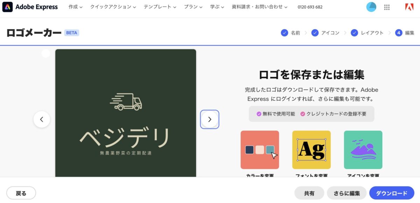420x203 pixels.
Task: Show next logo with right arrow
Action: 210,119
